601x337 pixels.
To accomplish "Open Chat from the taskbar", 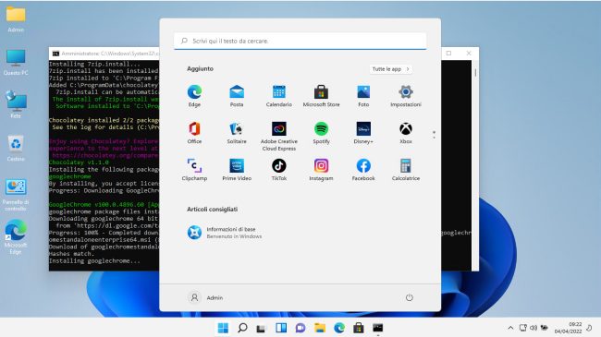I will click(300, 328).
